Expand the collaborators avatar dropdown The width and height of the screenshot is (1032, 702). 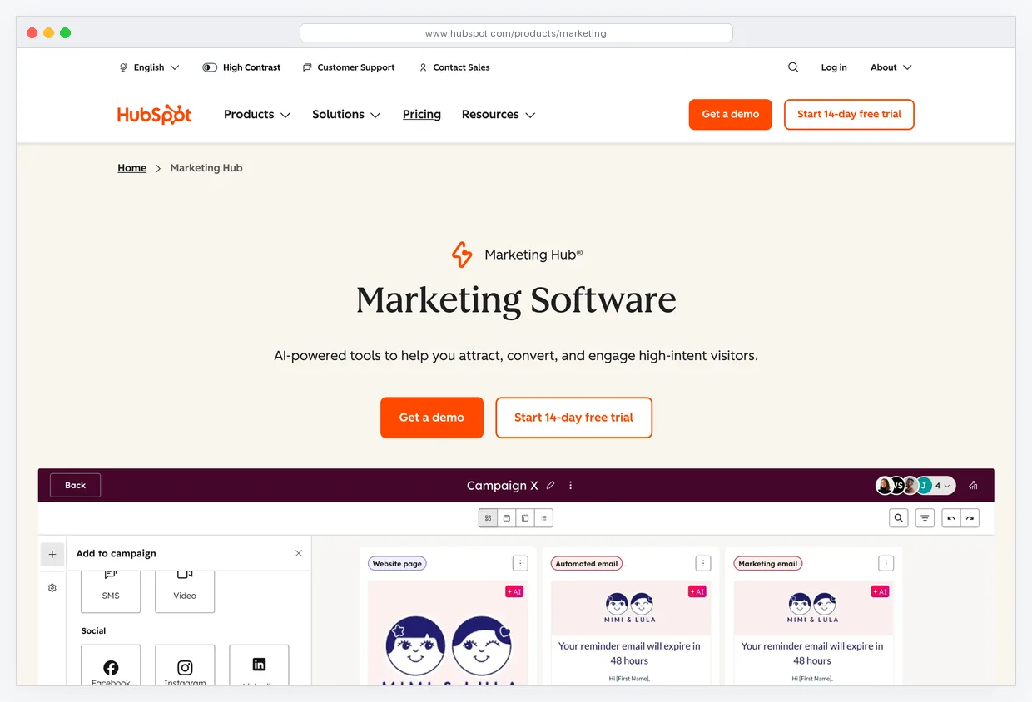[x=944, y=486]
